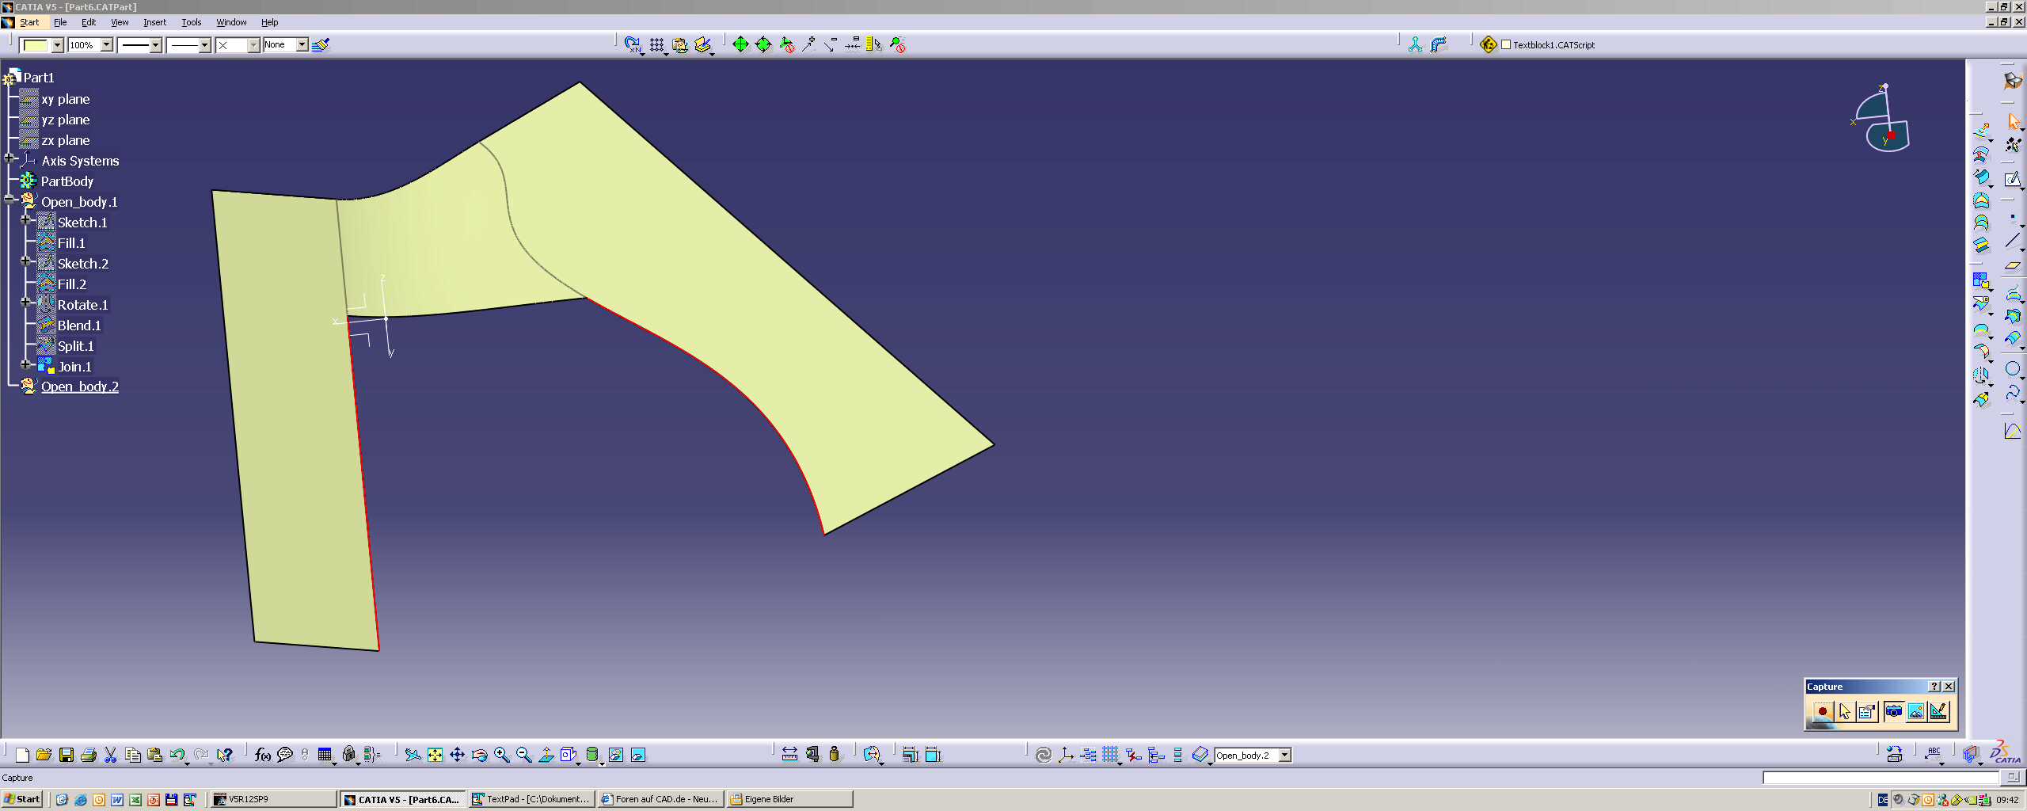
Task: Click the compass in the viewport
Action: coord(1883,119)
